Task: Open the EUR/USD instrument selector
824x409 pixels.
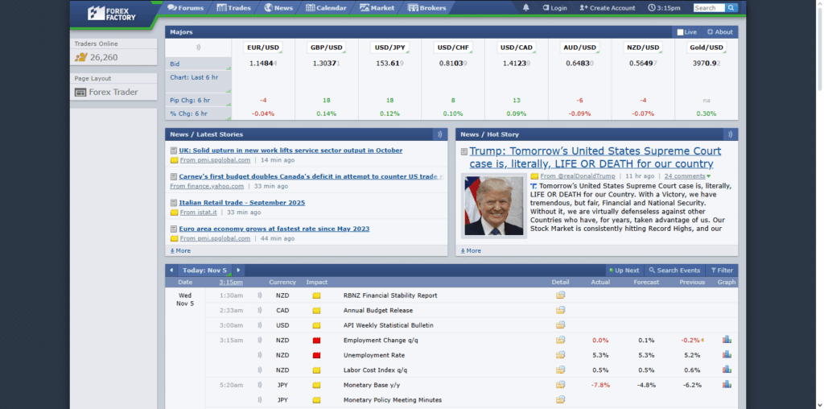Action: click(x=263, y=48)
